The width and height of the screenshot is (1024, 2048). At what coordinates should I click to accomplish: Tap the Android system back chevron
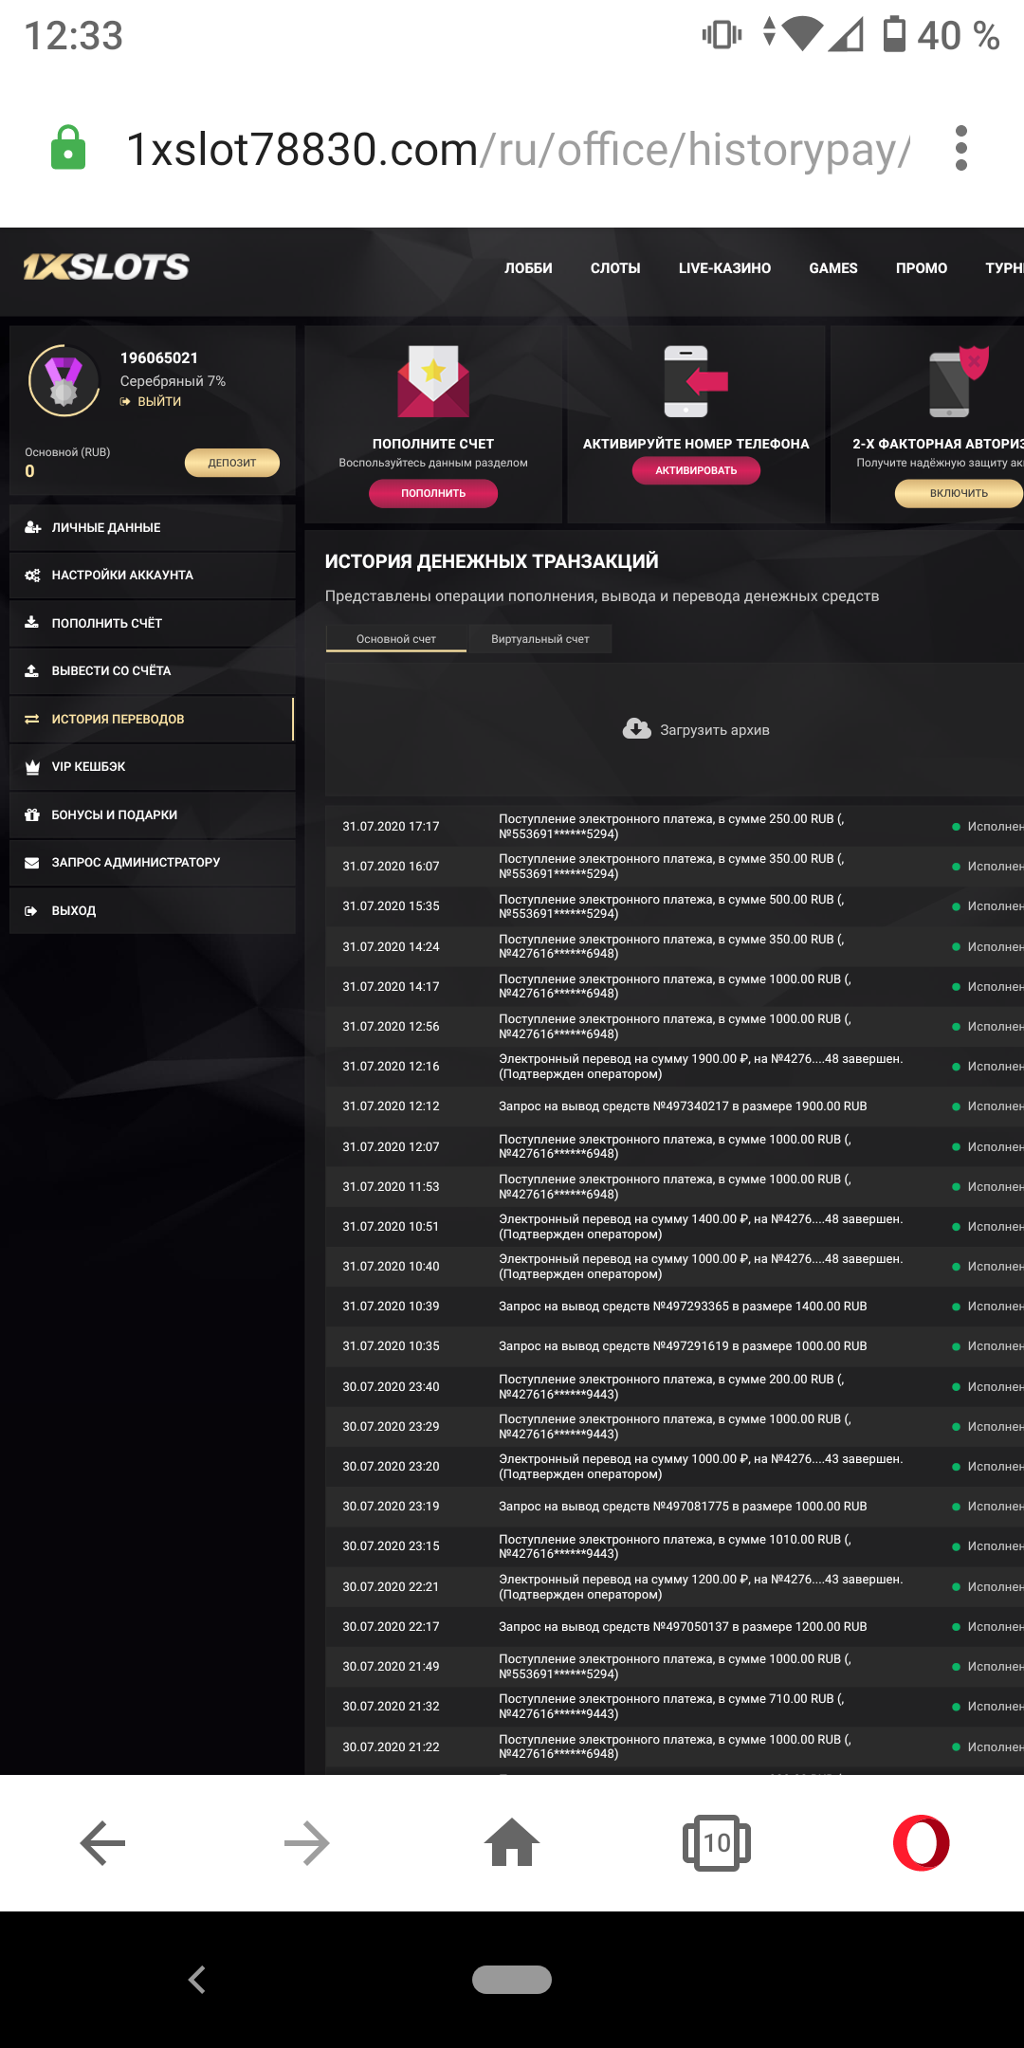pos(197,1980)
